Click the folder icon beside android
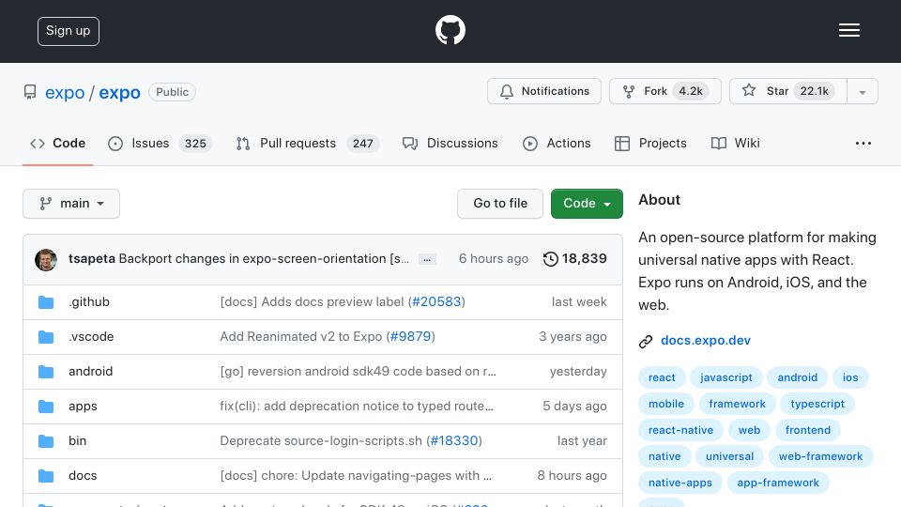 tap(46, 372)
